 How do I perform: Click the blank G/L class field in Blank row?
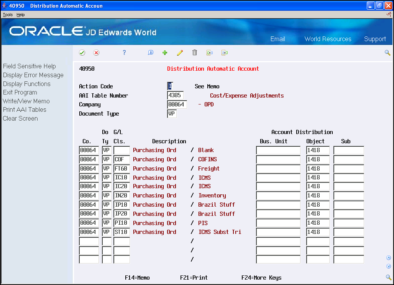coord(121,150)
